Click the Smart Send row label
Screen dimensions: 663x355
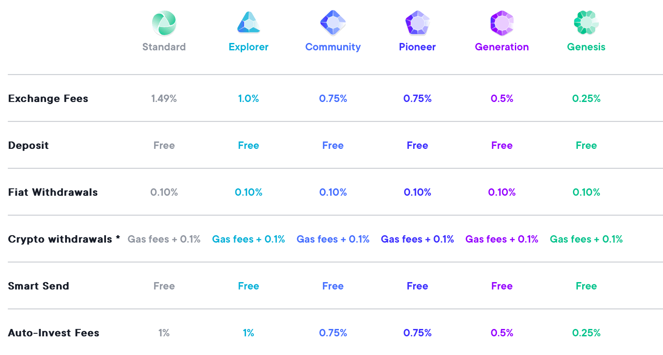[39, 286]
